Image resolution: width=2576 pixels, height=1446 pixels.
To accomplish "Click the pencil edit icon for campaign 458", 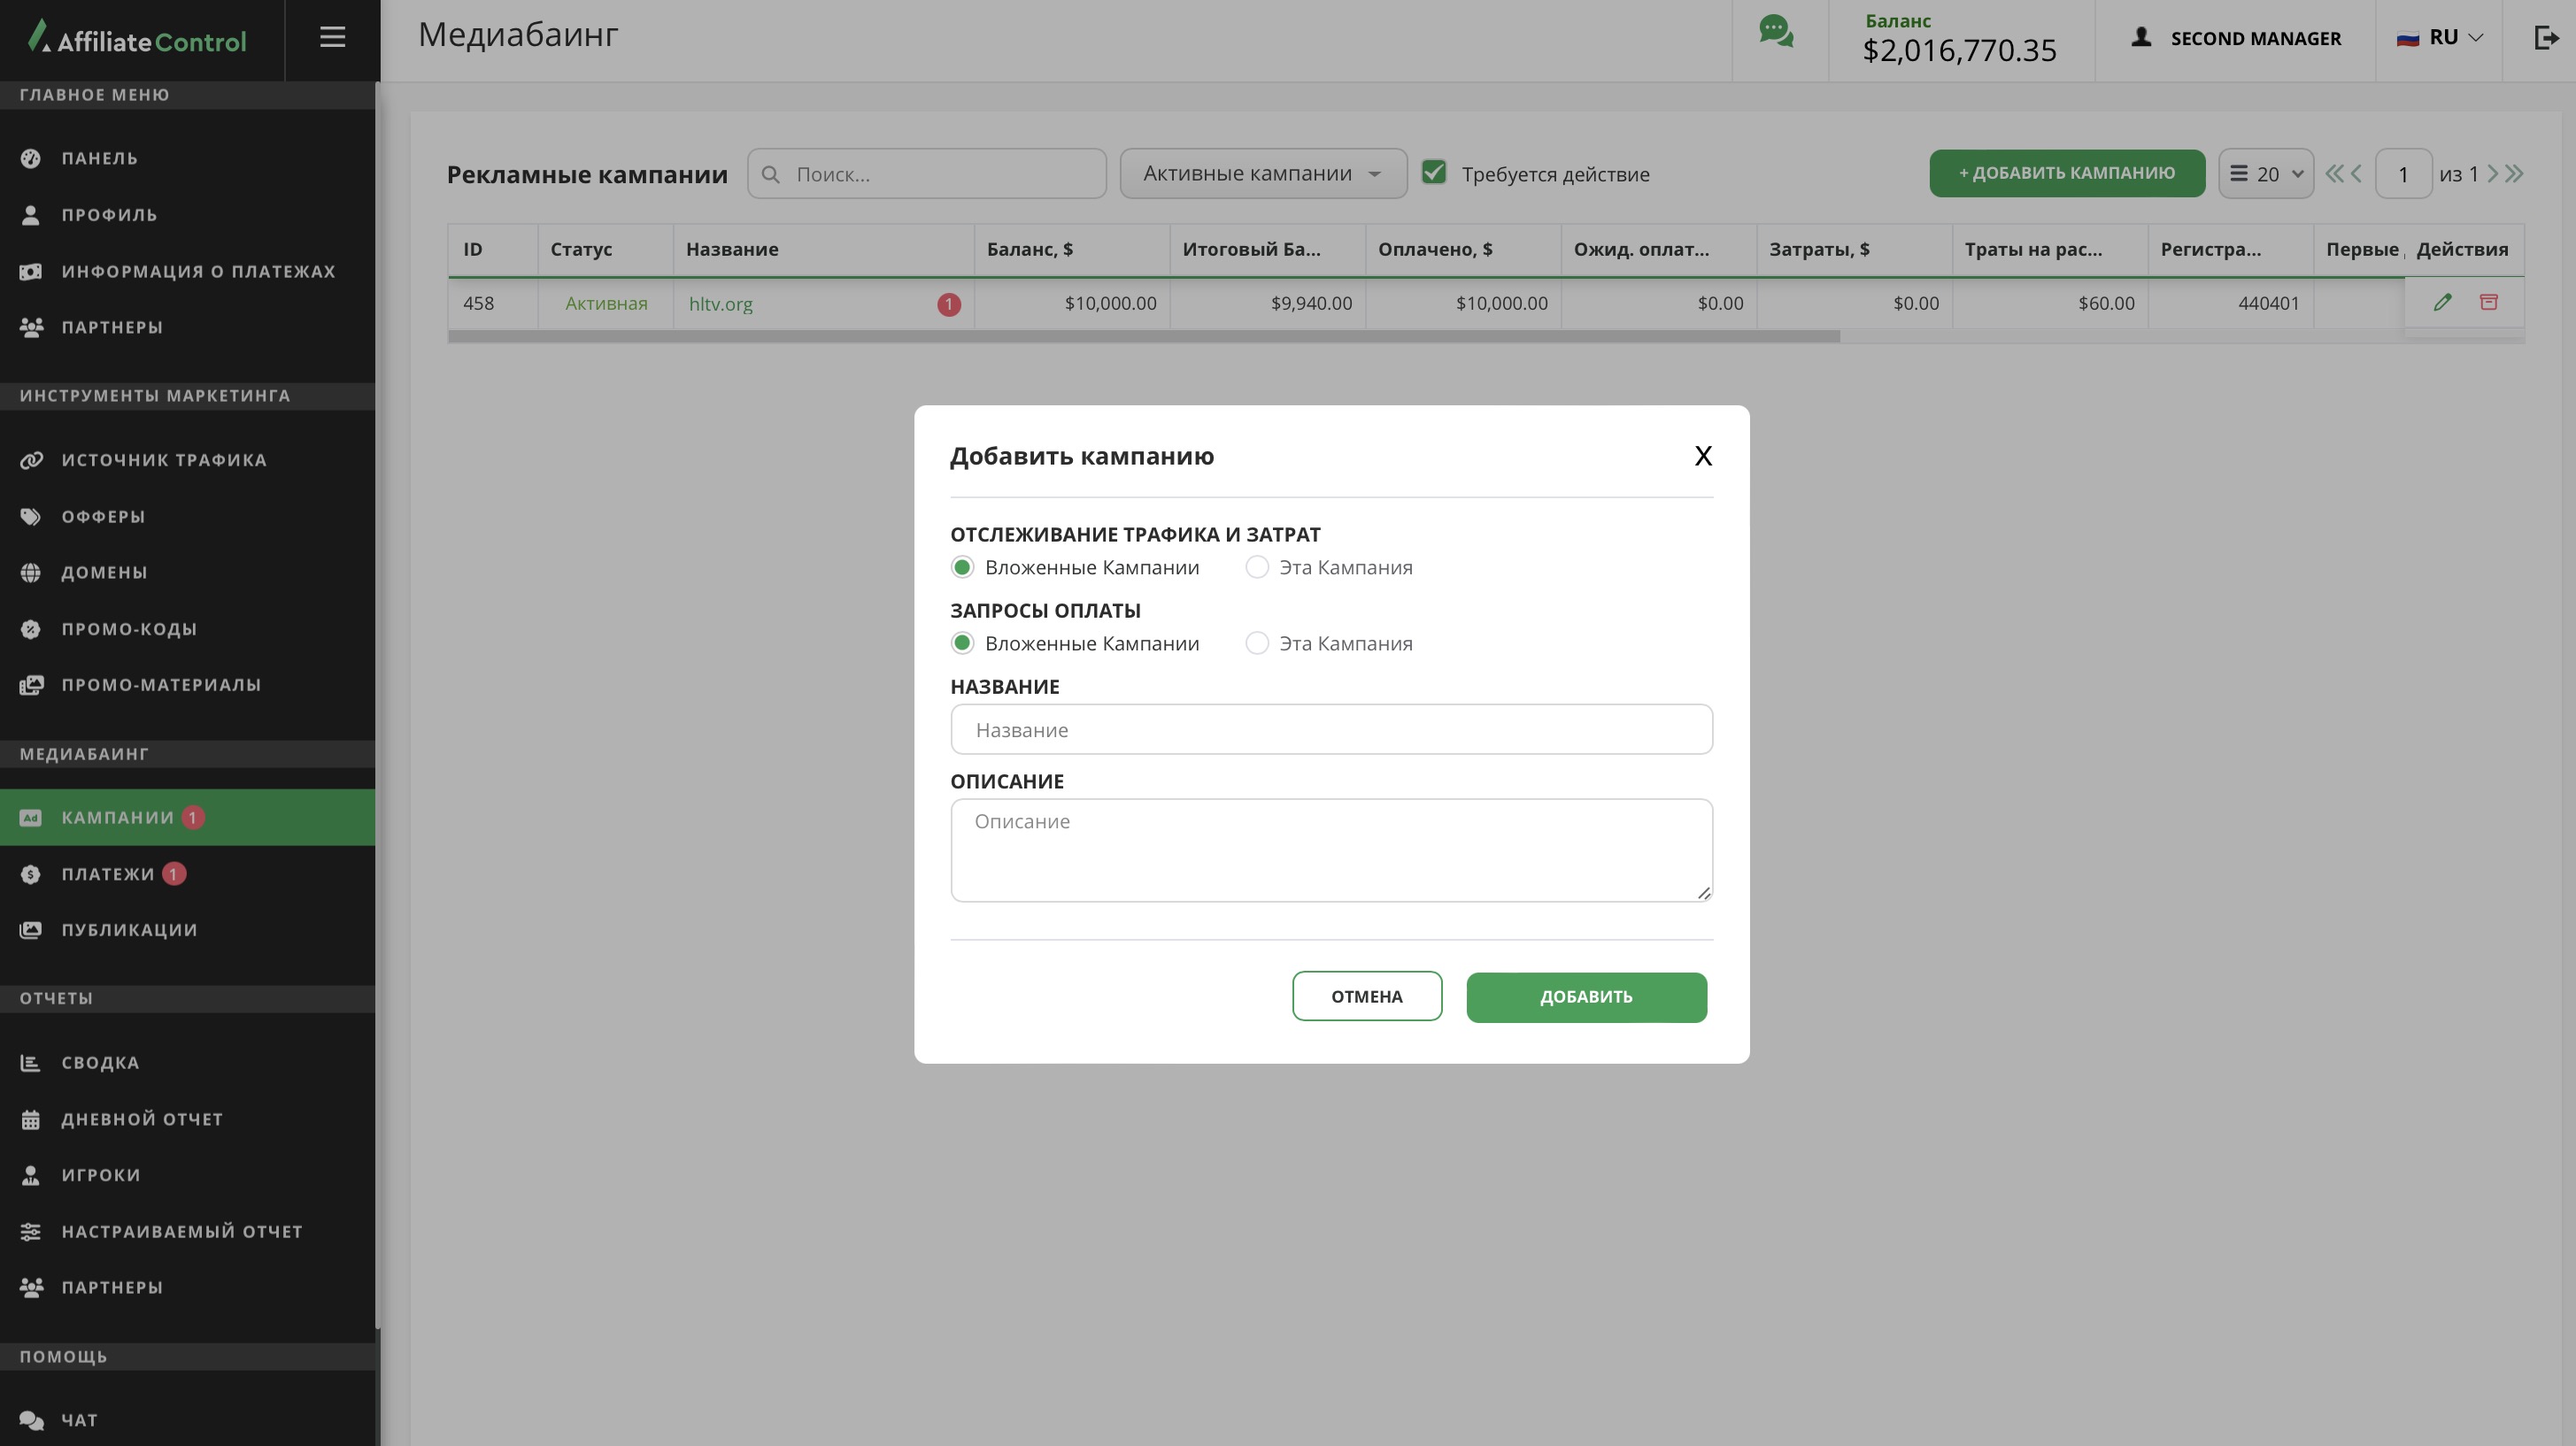I will [x=2442, y=302].
